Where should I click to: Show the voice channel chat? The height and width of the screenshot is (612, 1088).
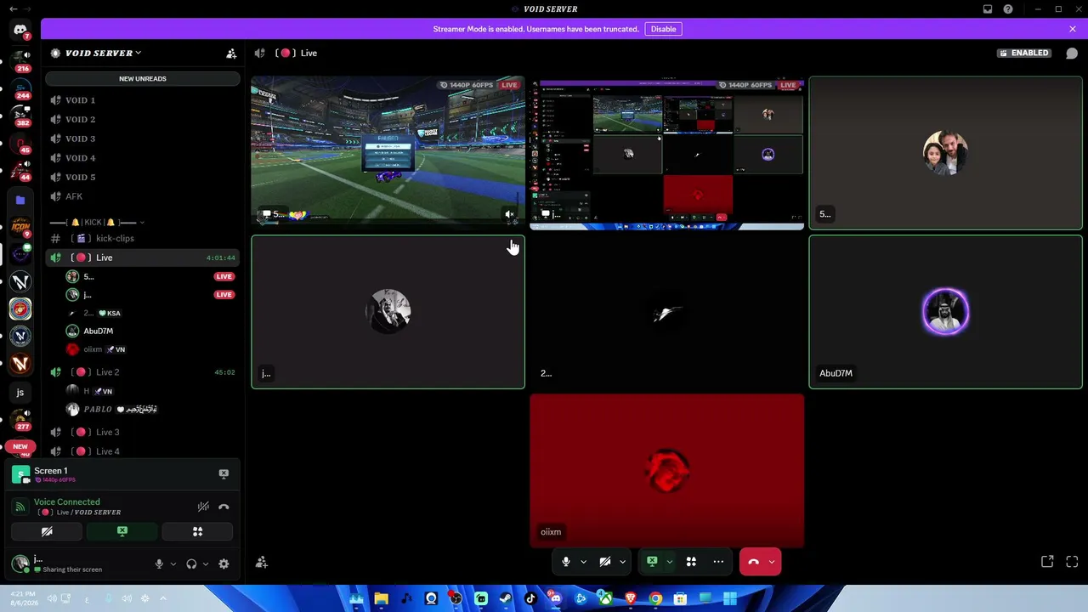click(1071, 53)
